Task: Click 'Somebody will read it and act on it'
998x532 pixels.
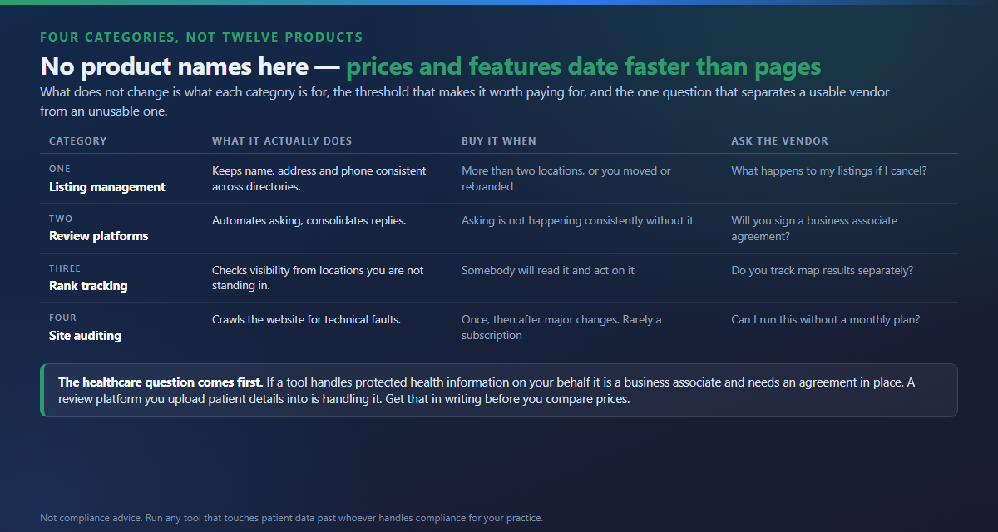Action: click(x=548, y=270)
